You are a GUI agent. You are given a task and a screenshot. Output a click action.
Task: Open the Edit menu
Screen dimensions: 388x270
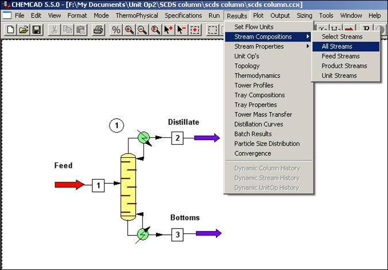pos(36,16)
